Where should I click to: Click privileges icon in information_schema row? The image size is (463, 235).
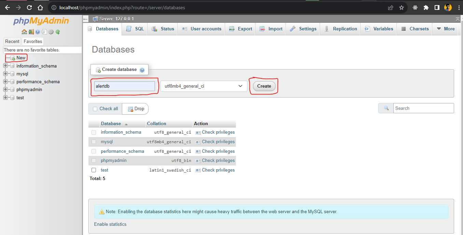click(198, 132)
